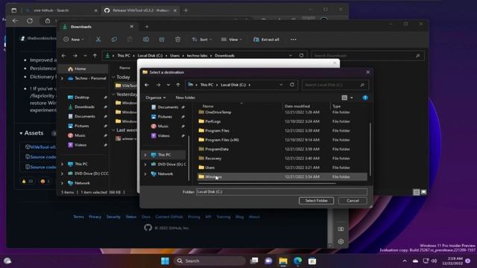Expand DVD Drive (D:) in dialog tree
Image resolution: width=477 pixels, height=268 pixels.
click(145, 165)
